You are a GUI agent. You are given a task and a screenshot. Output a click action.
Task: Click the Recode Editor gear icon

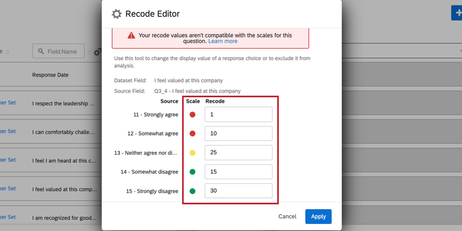(116, 14)
